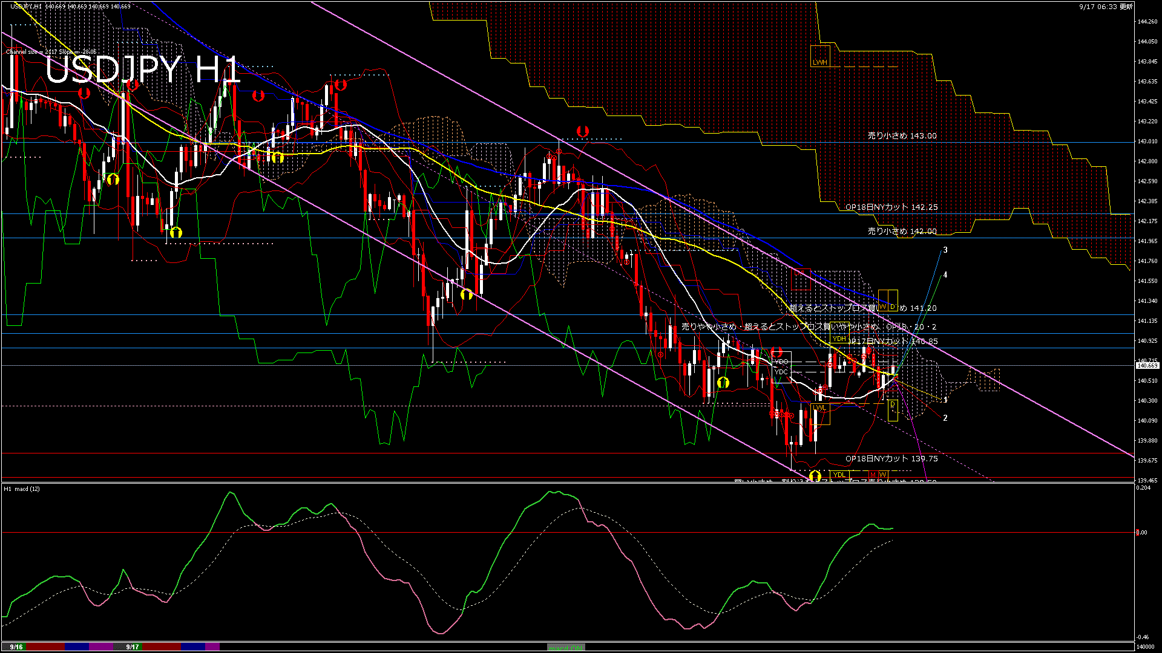Click the LWL last-week-low label box
The width and height of the screenshot is (1162, 653).
(819, 408)
